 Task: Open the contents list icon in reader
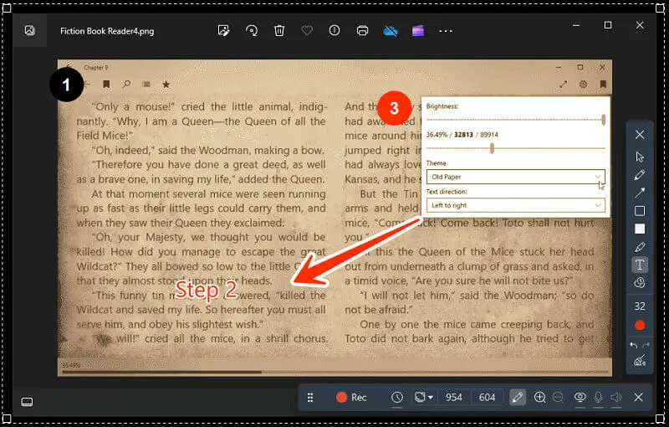pos(146,84)
